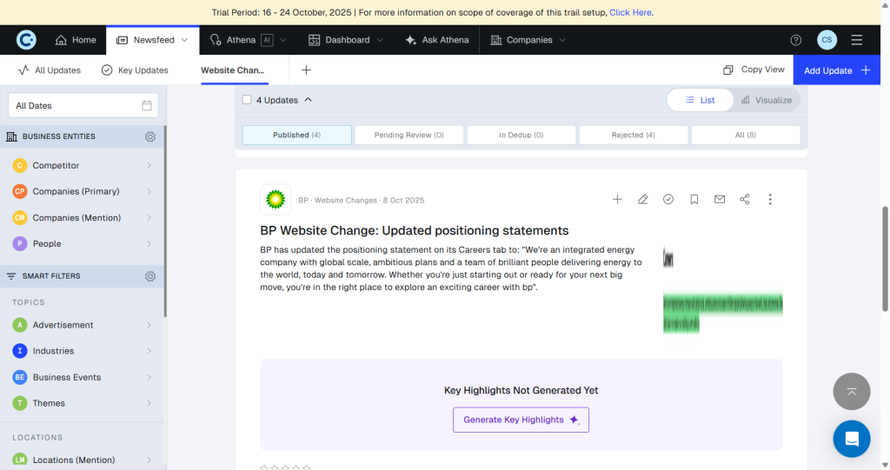890x470 pixels.
Task: Open the CS user avatar
Action: tap(827, 40)
